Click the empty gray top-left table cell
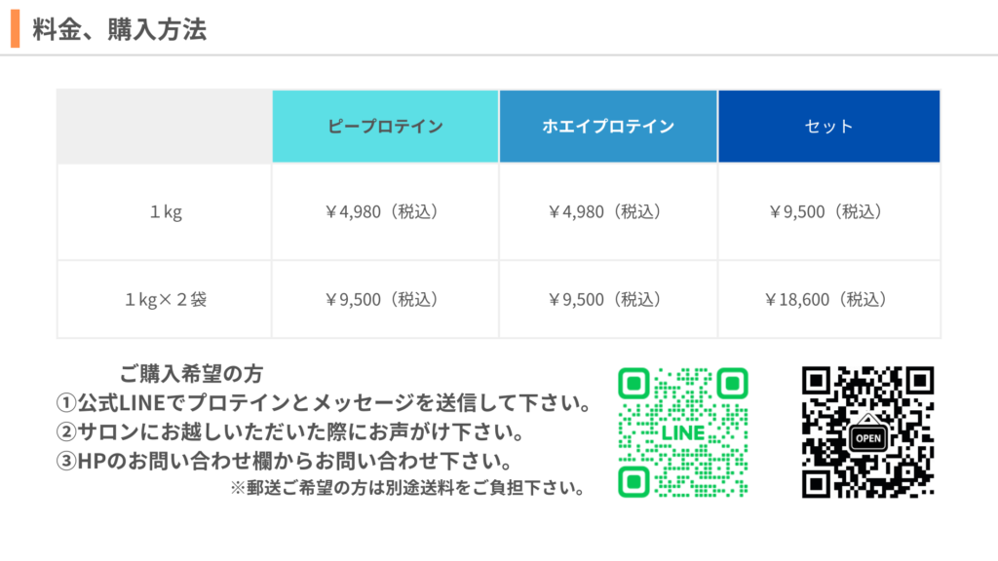The image size is (998, 561). tap(164, 127)
